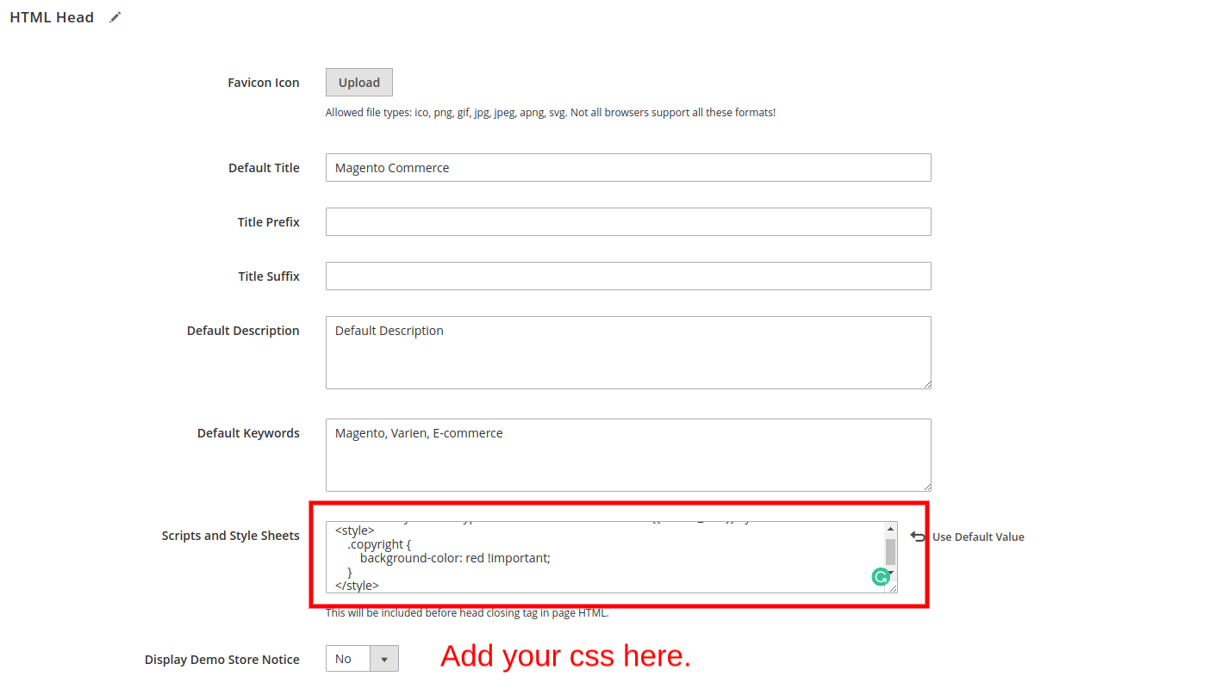This screenshot has width=1209, height=695.
Task: Click inside the Scripts and Style Sheets textarea
Action: 603,557
